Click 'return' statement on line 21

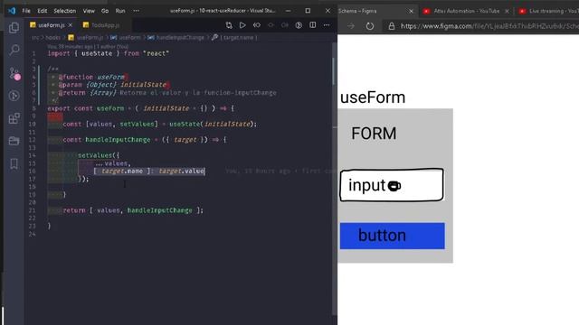(x=74, y=210)
